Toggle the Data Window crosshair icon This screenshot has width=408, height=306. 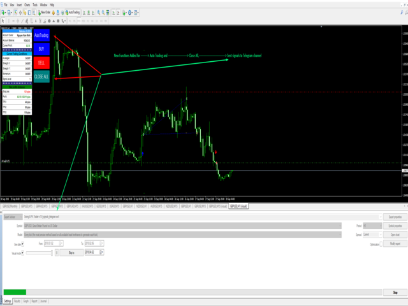coord(20,13)
